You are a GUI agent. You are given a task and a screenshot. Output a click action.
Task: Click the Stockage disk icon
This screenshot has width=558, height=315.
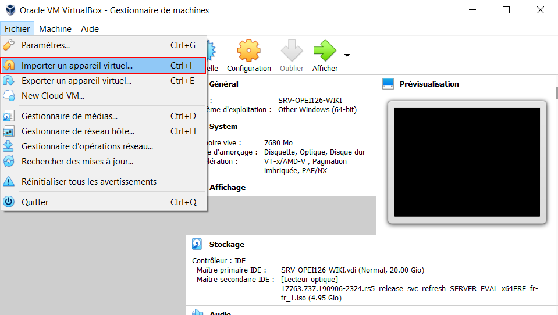pos(197,244)
